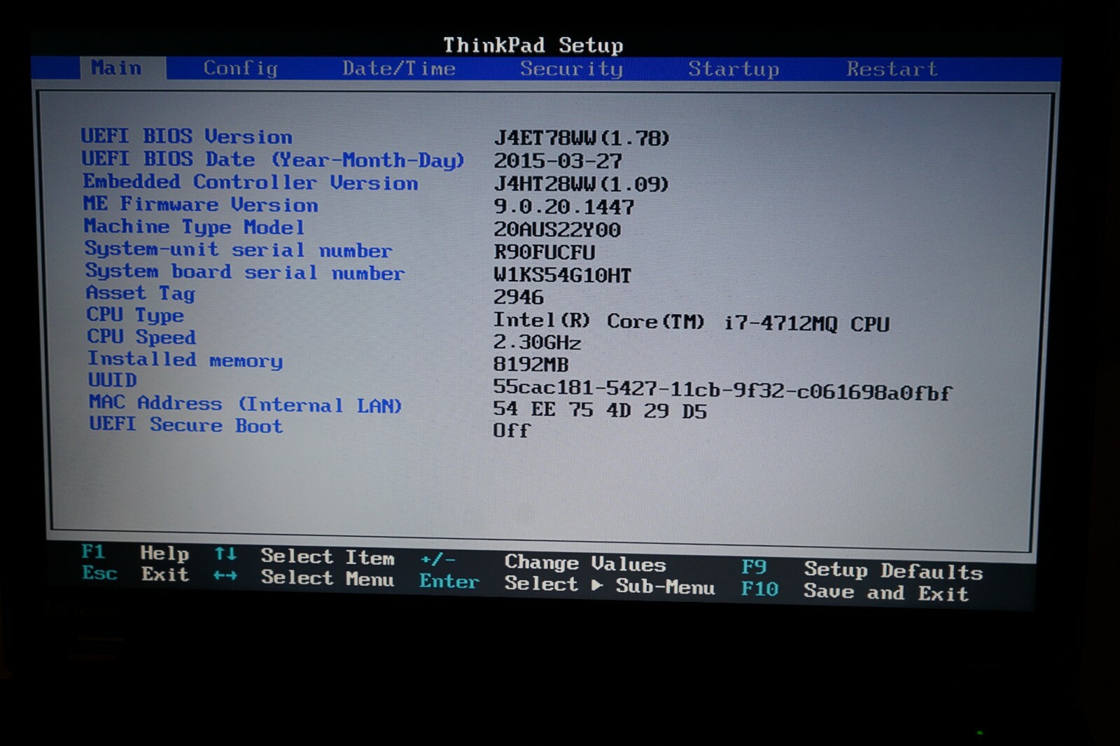Screen dimensions: 1120x746
Task: Select BIOS date value 2015-03-27
Action: (558, 161)
